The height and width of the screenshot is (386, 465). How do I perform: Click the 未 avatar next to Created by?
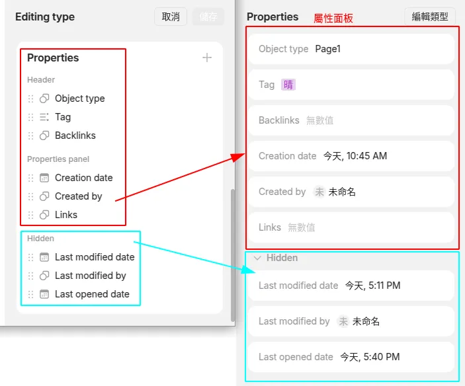click(x=319, y=192)
